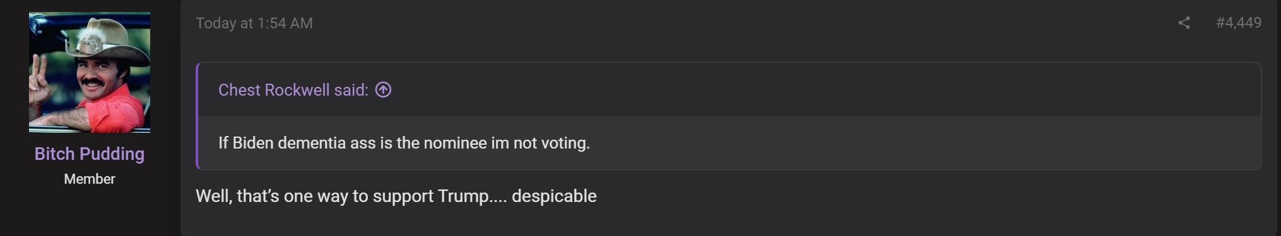Click the words not voting in quote
The height and width of the screenshot is (236, 1281).
[x=552, y=143]
